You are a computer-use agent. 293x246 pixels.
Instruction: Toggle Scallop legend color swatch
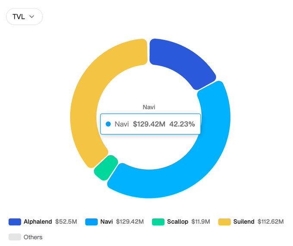158,222
